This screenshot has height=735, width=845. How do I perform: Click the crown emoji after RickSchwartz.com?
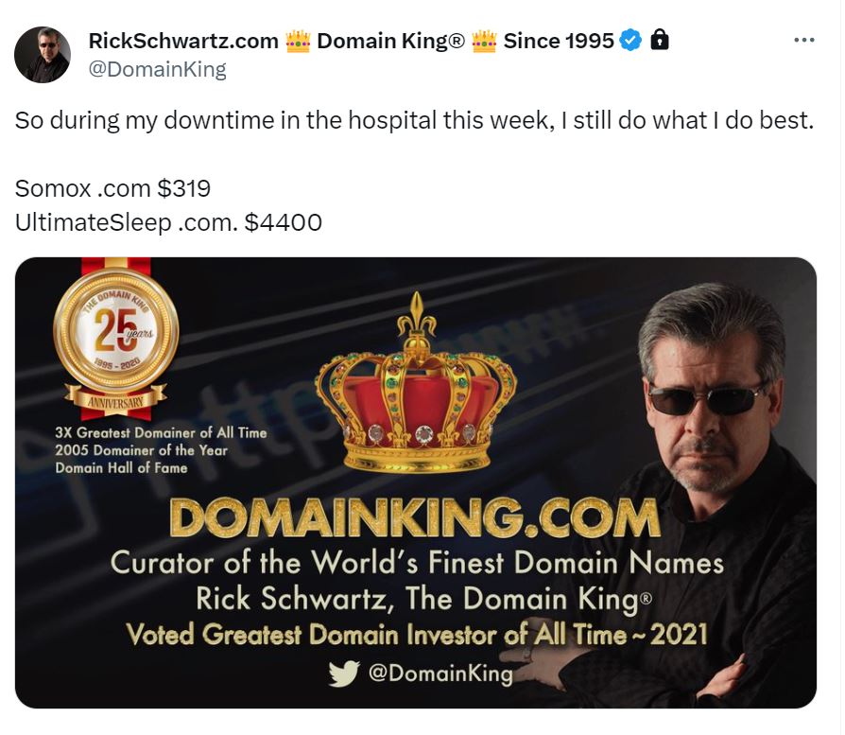tap(298, 41)
